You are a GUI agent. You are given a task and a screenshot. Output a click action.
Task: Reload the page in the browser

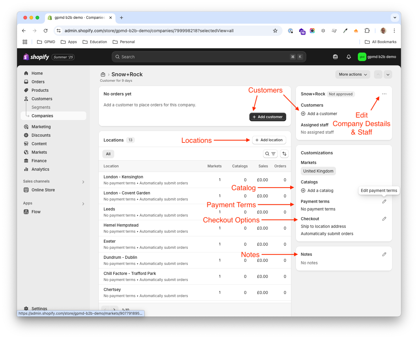click(x=46, y=31)
